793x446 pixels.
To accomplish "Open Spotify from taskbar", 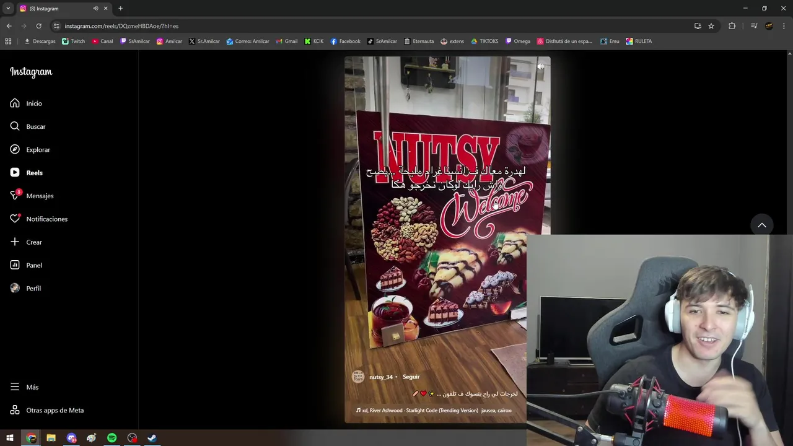I will (x=112, y=438).
